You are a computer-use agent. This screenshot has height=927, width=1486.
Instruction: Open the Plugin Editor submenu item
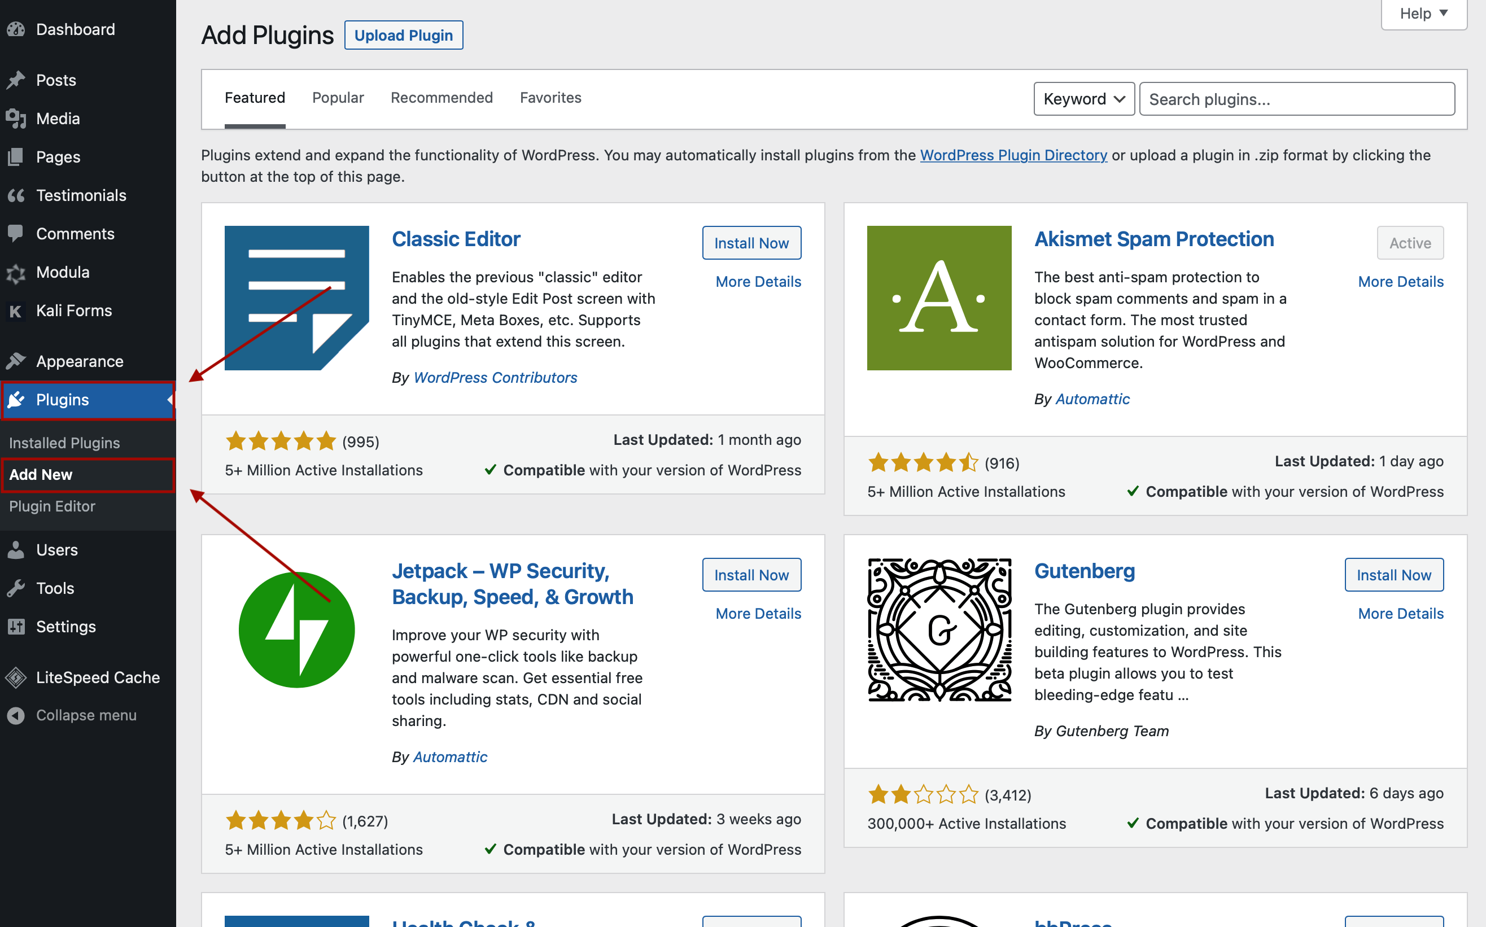52,506
